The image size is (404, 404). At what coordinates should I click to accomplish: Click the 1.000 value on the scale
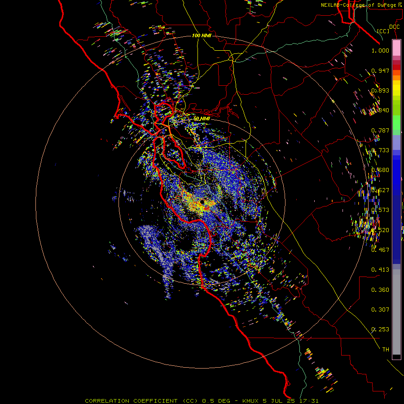[x=380, y=50]
